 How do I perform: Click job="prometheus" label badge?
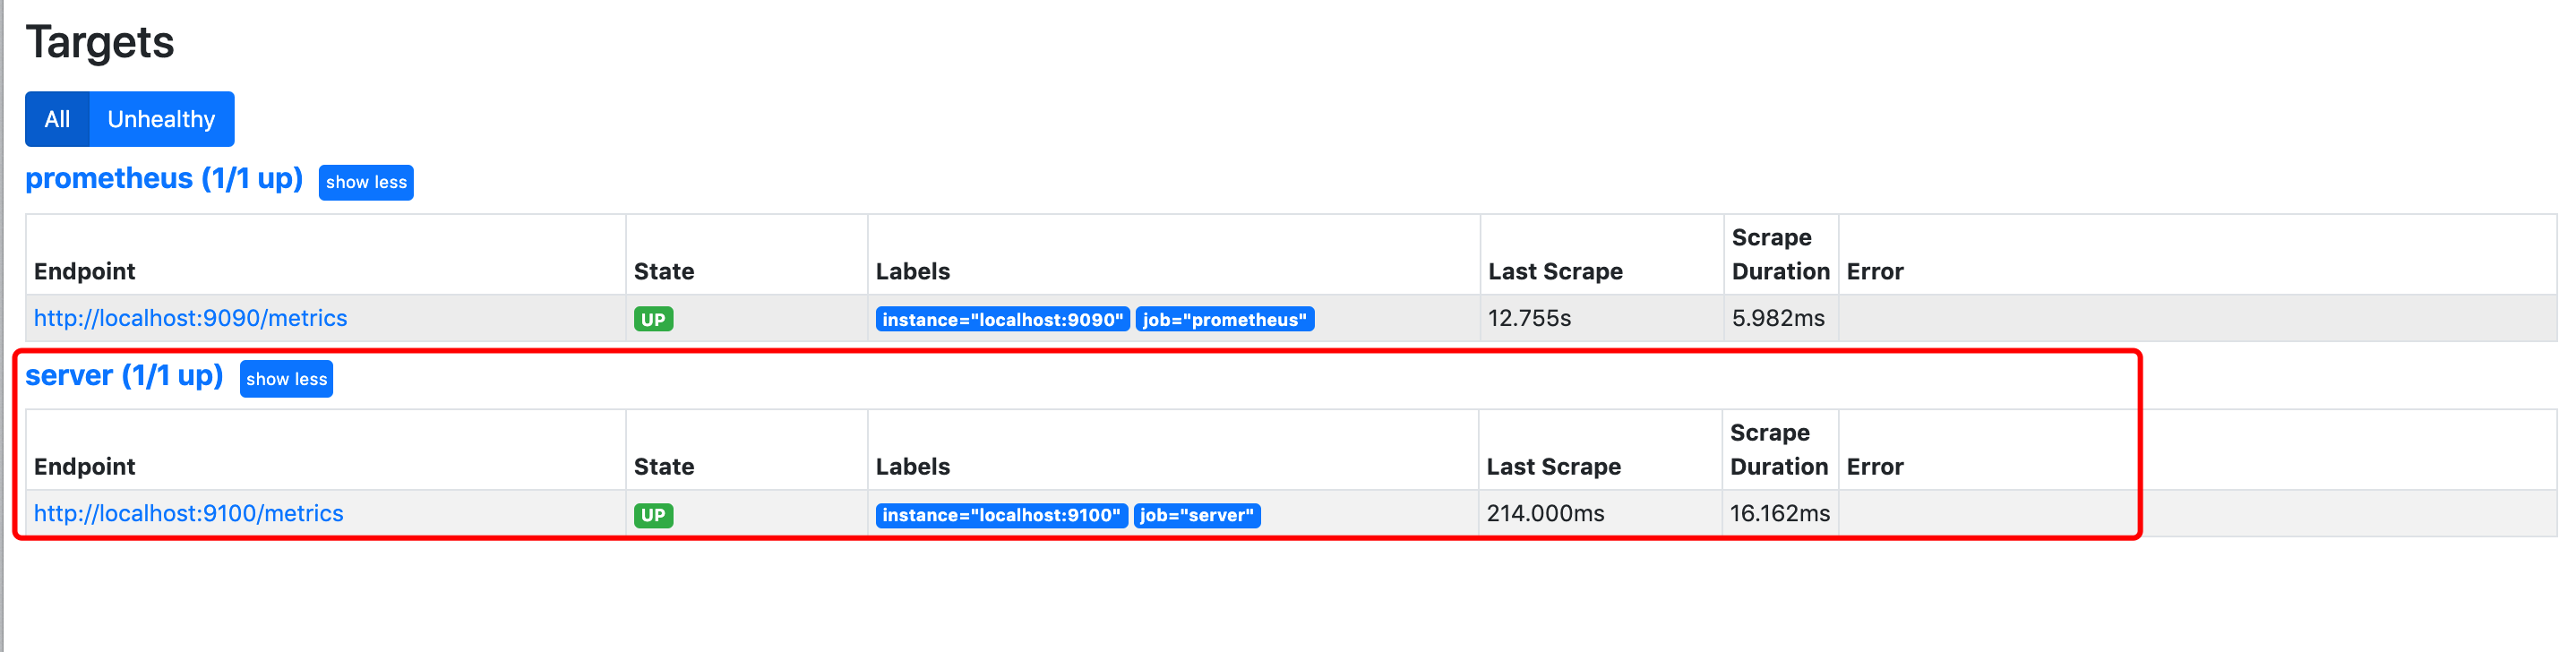pyautogui.click(x=1224, y=319)
